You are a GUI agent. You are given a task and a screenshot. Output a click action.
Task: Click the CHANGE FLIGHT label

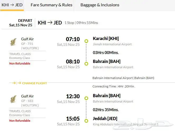35,83
